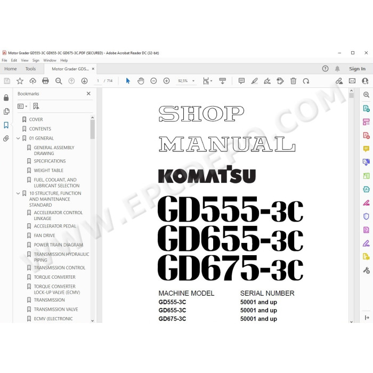
Task: Collapse the 01 GENERAL bookmark branch
Action: [18, 138]
